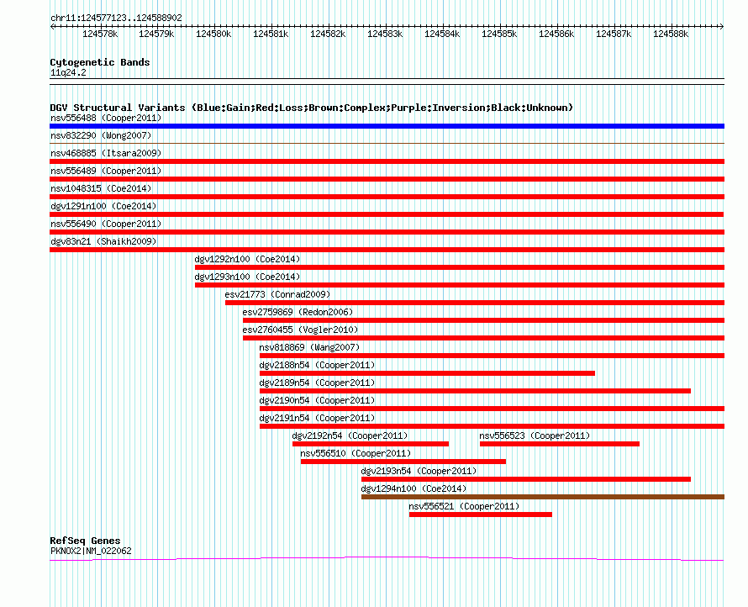Select the brown dgv1294n100 complex variant bar
Viewport: 748px width, 607px height.
pos(543,497)
